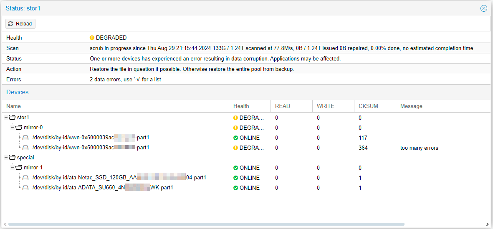Click green check icon in Netac SSD row

[235, 178]
